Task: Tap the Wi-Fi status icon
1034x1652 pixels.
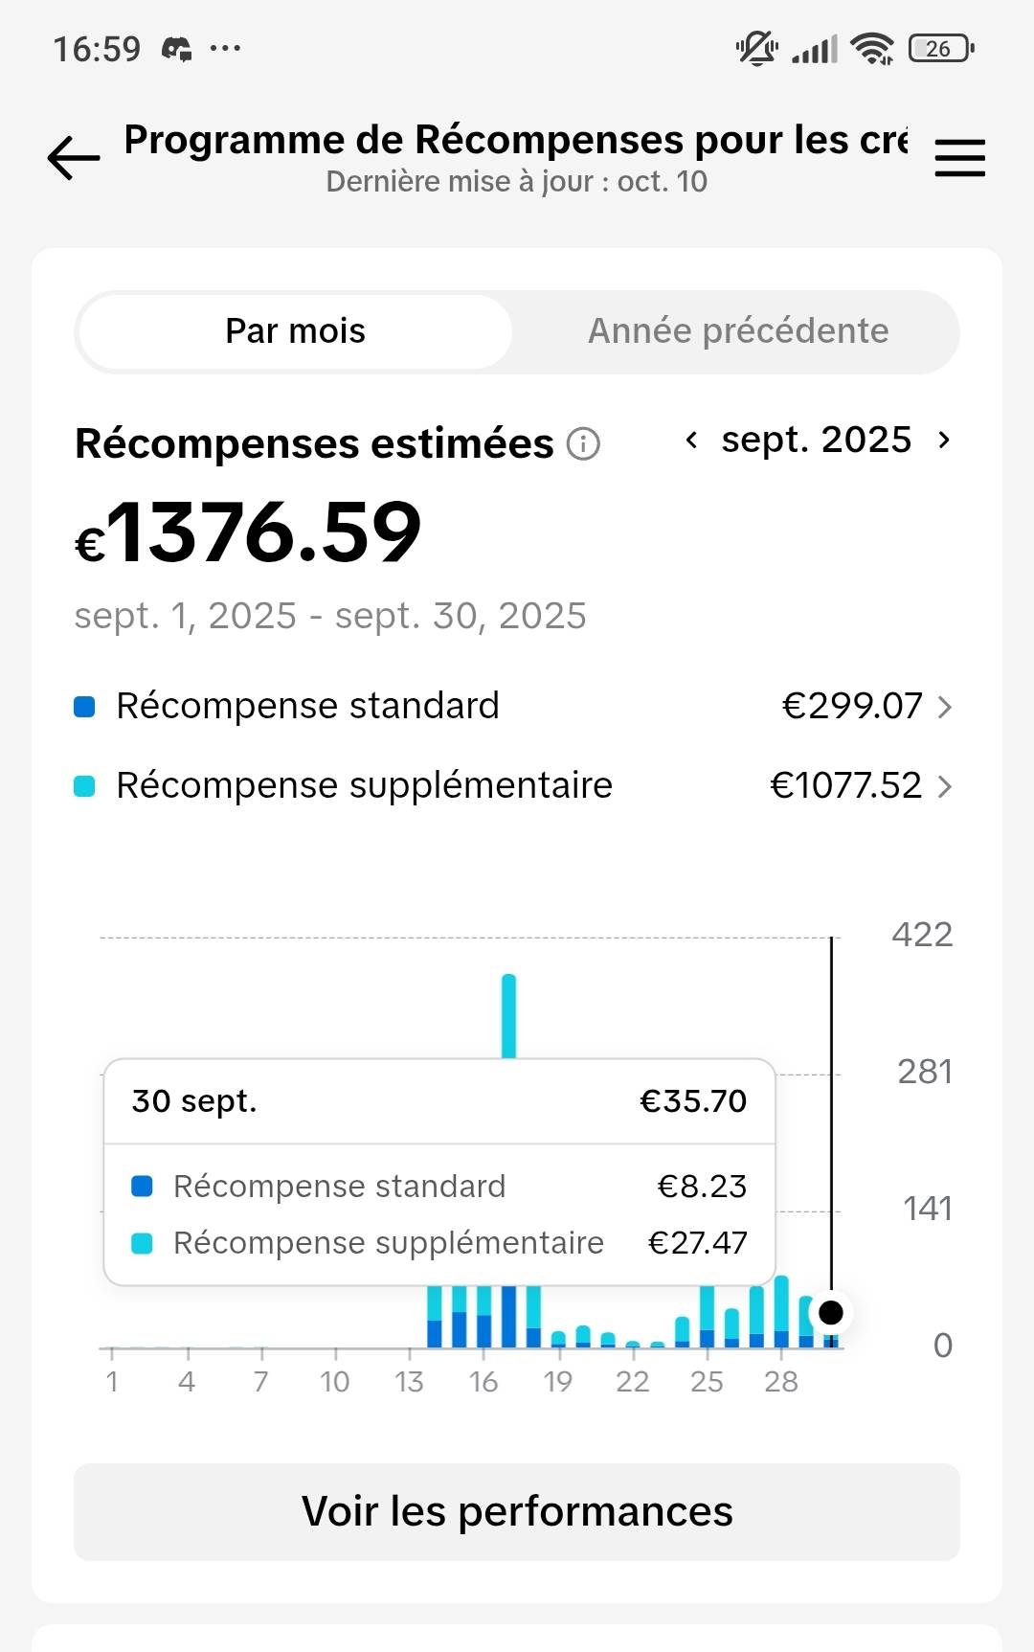Action: [871, 48]
